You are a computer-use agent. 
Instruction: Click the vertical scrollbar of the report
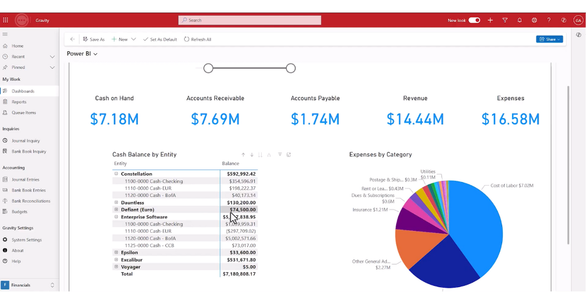(568, 165)
